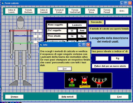Choose the Formula Broca method
Image resolution: width=133 pixels, height=103 pixels.
pyautogui.click(x=91, y=11)
